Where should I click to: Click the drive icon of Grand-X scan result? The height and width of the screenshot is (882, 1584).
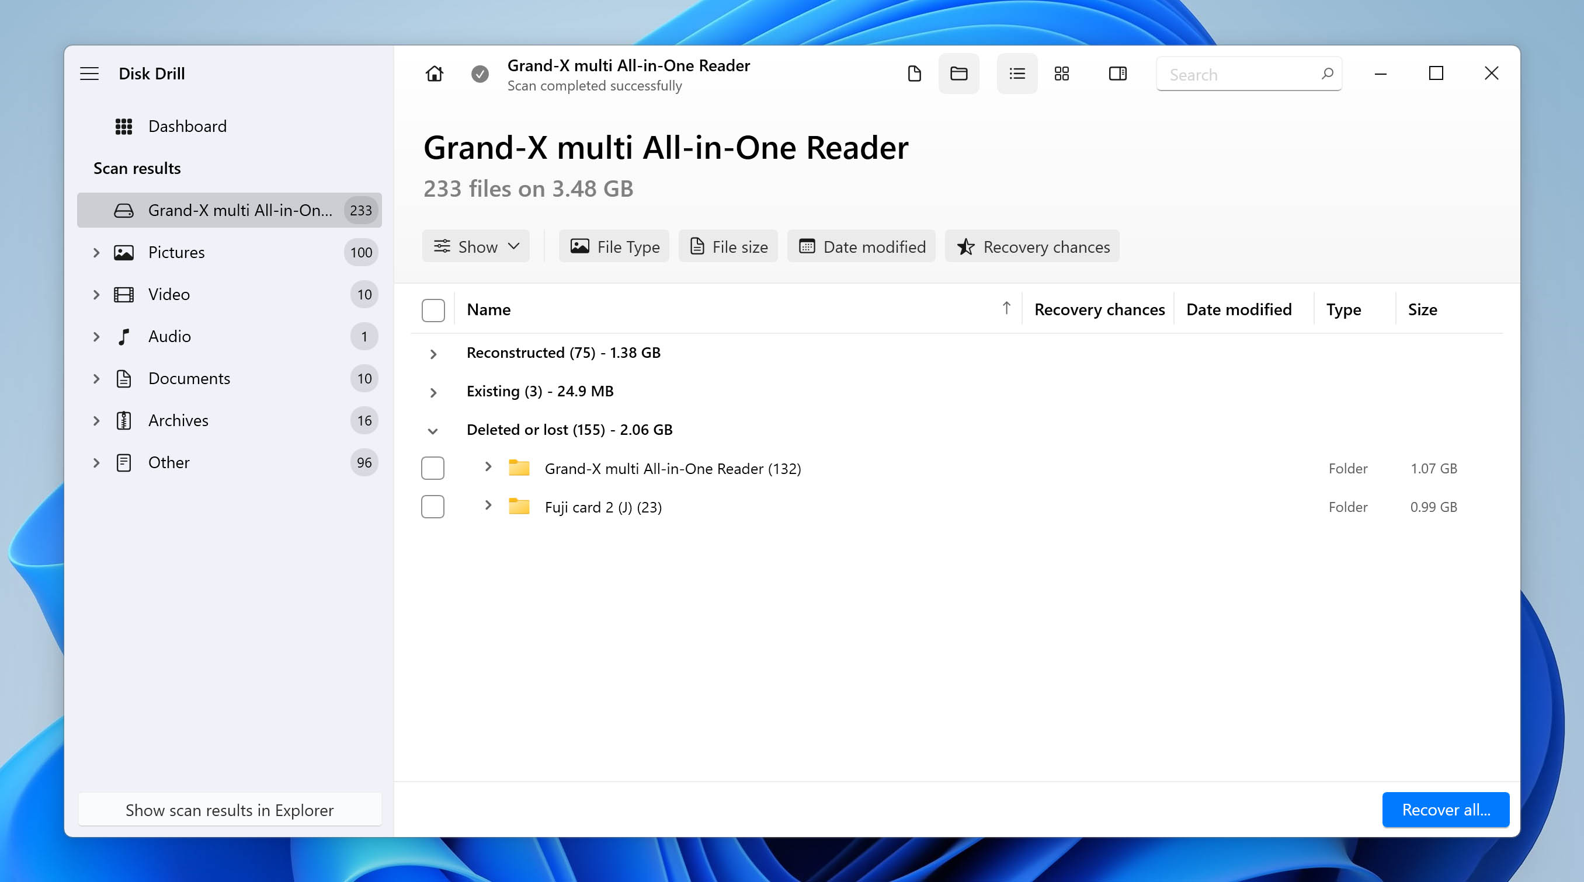pyautogui.click(x=124, y=211)
